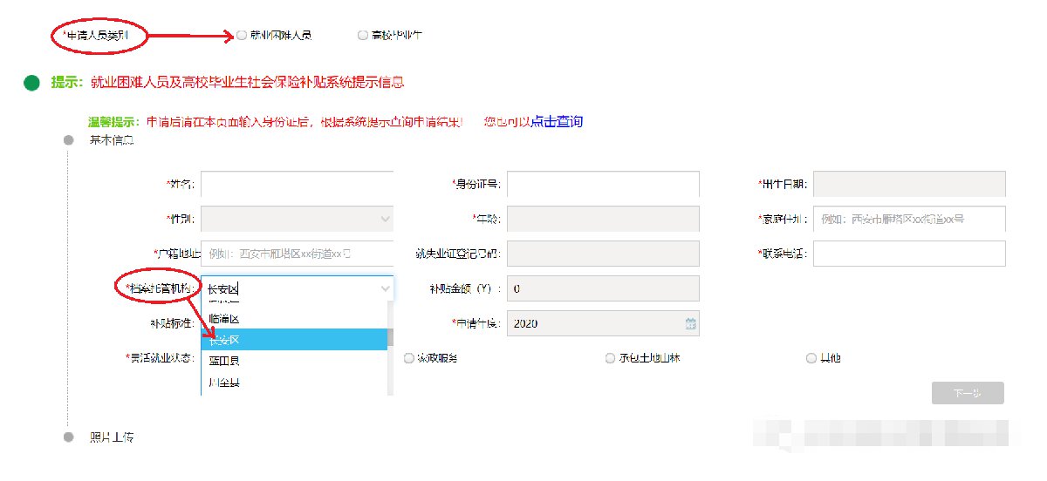Screen dimensions: 1047x481
Task: Click into the 身份证号 text box
Action: [x=603, y=184]
